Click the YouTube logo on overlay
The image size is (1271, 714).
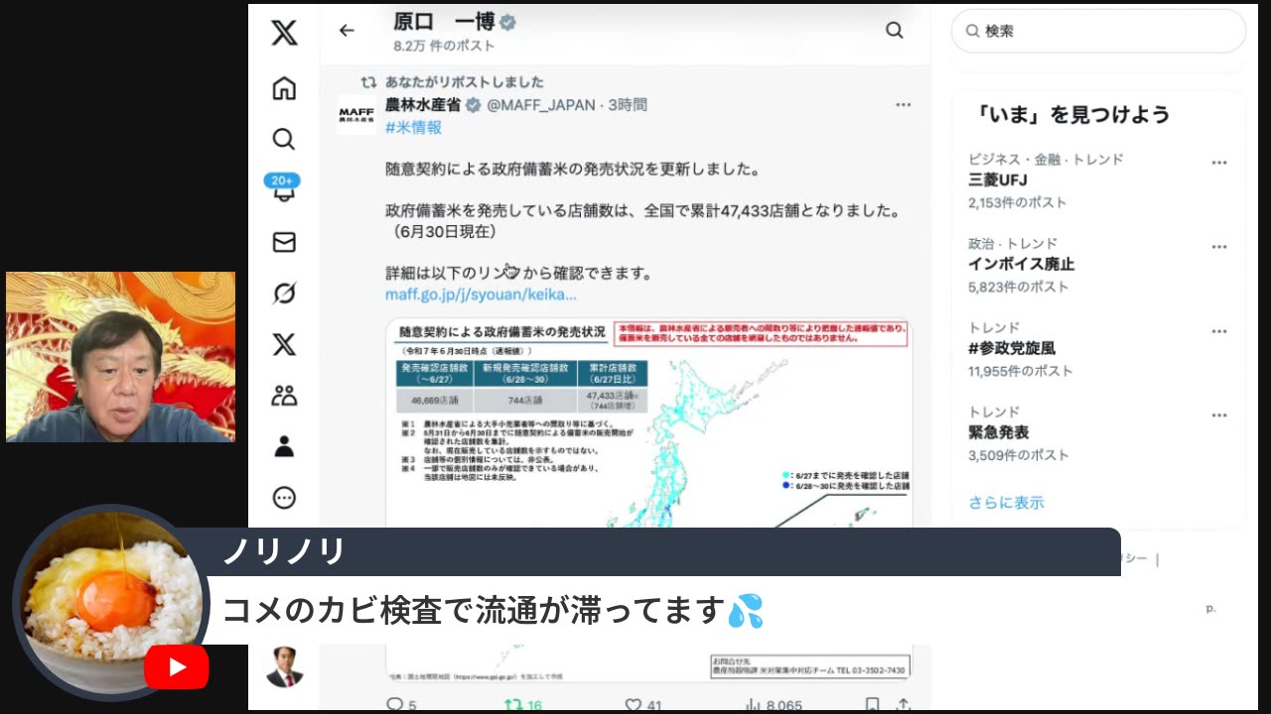(x=176, y=667)
